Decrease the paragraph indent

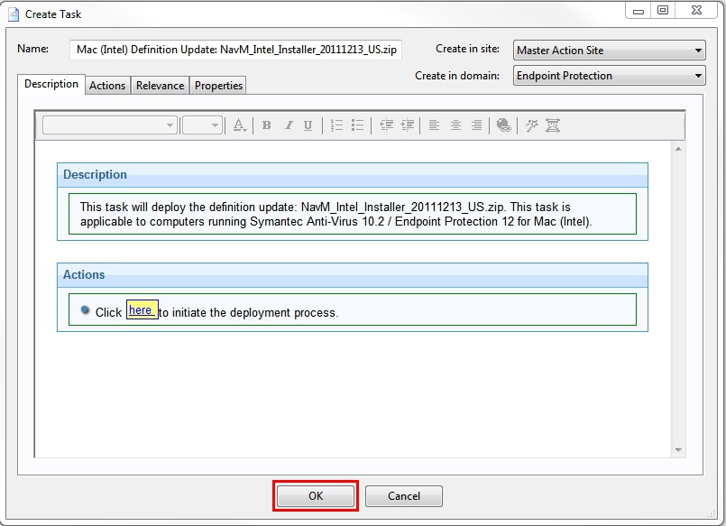tap(387, 125)
